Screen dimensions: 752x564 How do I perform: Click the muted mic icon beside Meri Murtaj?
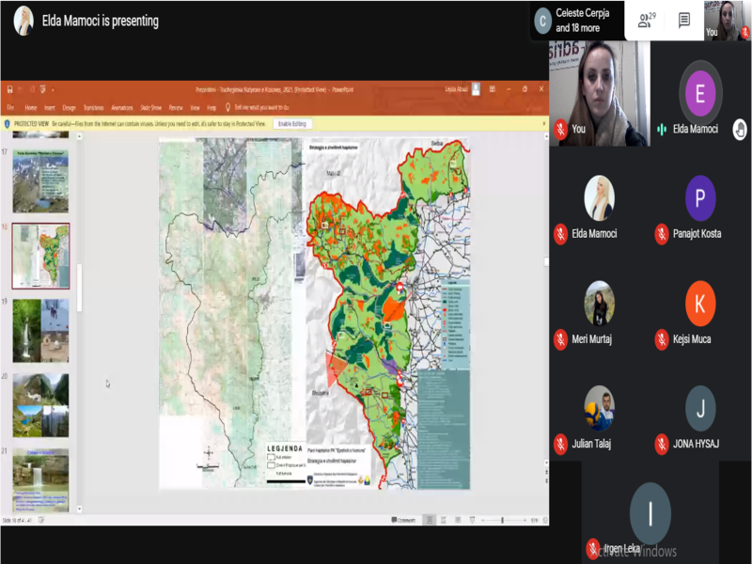point(560,339)
